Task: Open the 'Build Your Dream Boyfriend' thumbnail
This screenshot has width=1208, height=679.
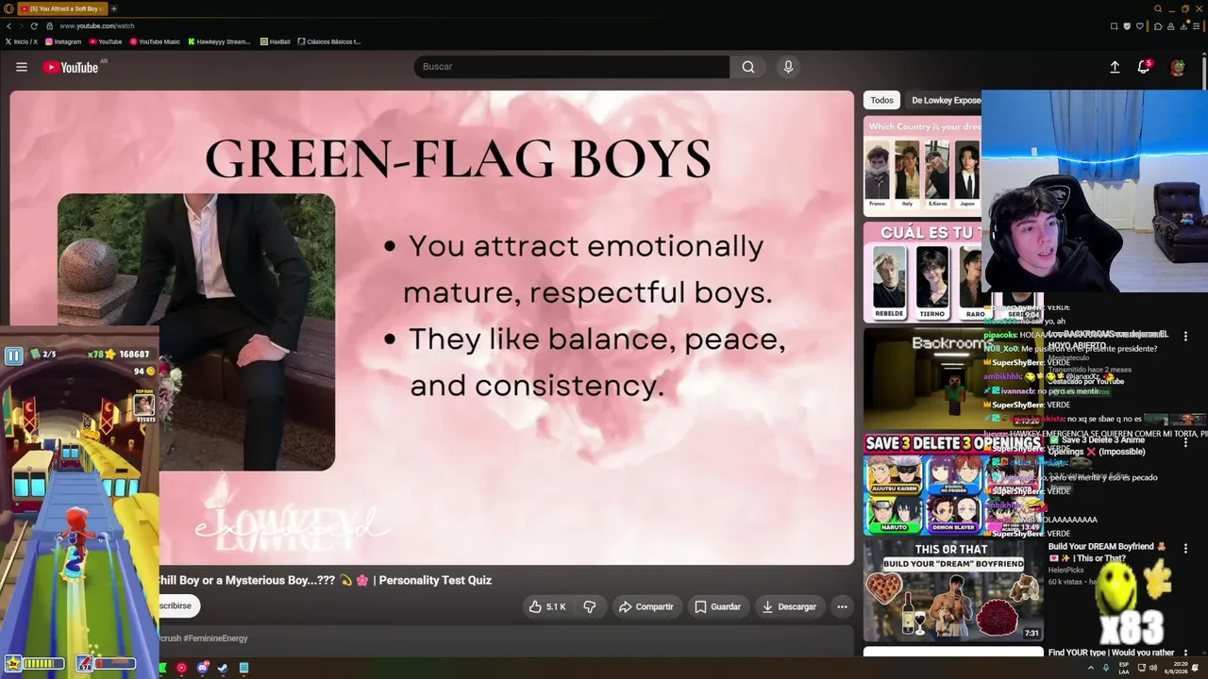Action: (x=953, y=589)
